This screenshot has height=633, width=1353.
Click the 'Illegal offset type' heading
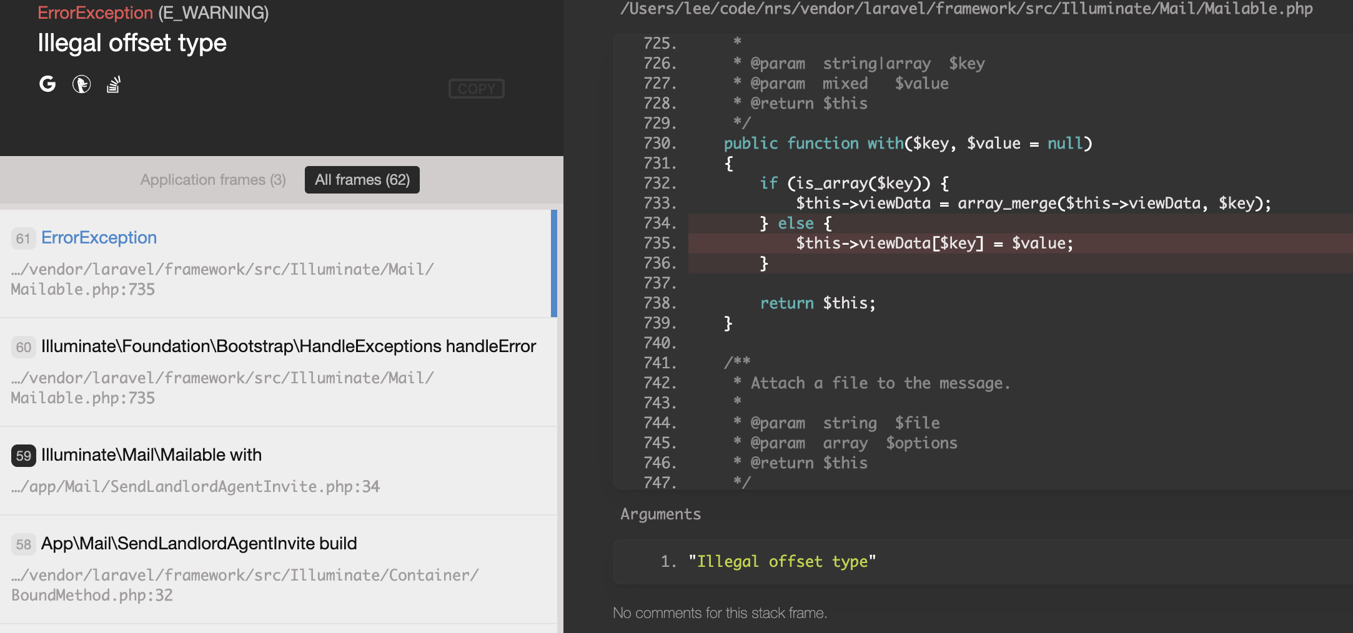click(132, 43)
